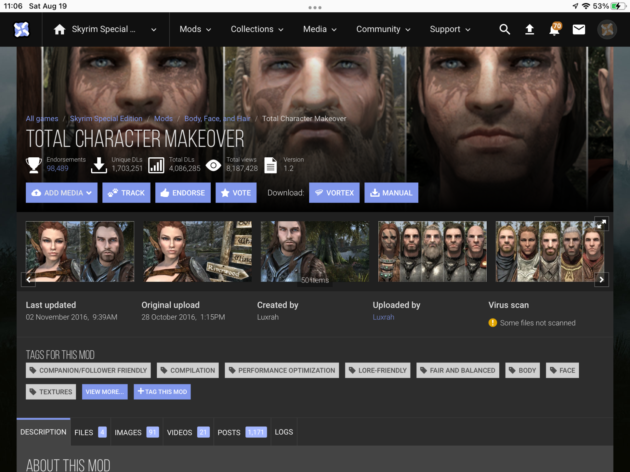Switch to the Videos tab
The image size is (630, 472).
188,432
